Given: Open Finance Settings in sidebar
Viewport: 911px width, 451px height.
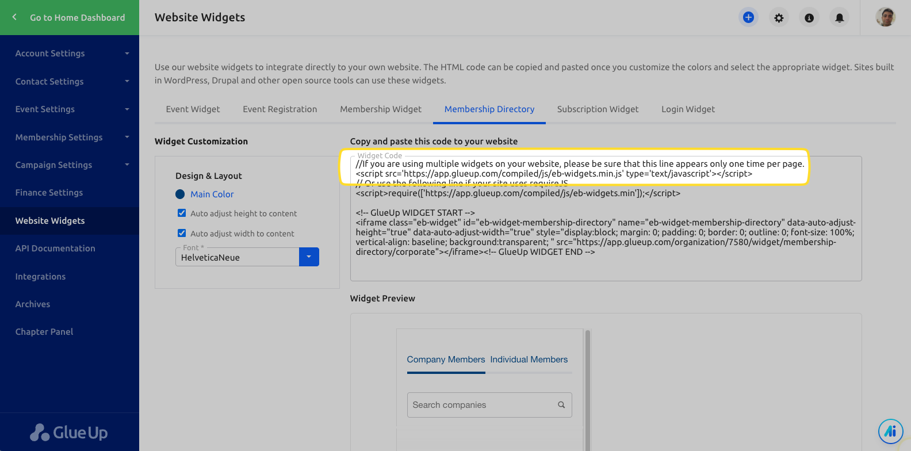Looking at the screenshot, I should point(70,193).
